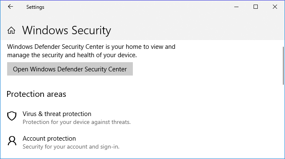This screenshot has height=159, width=285.
Task: Select "Security for your account and sign-in" text
Action: click(x=71, y=147)
